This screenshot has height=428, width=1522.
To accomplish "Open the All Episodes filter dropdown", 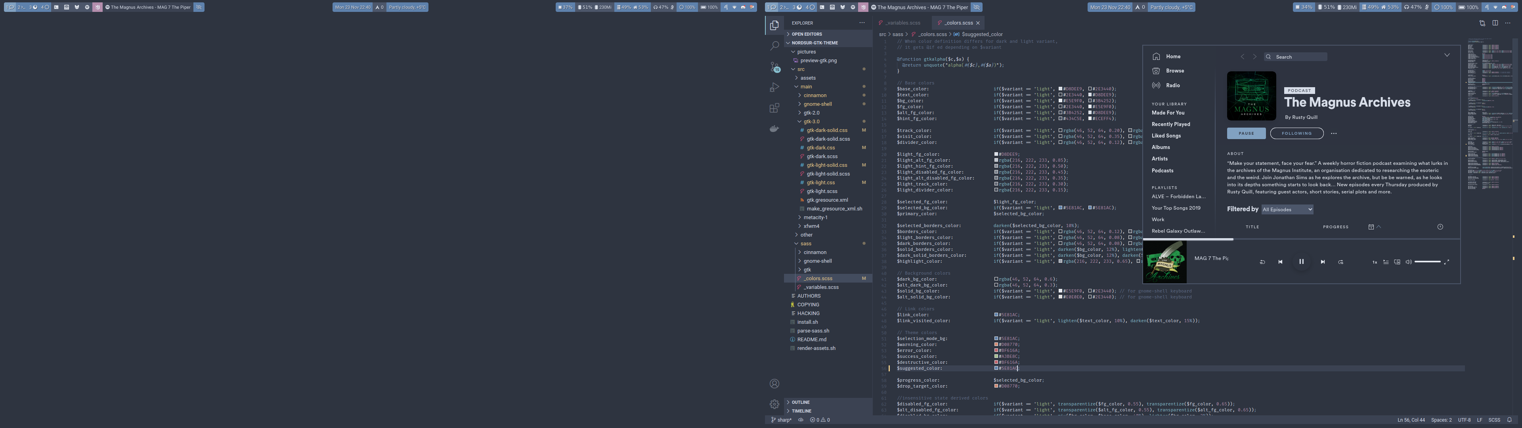I will (1287, 209).
